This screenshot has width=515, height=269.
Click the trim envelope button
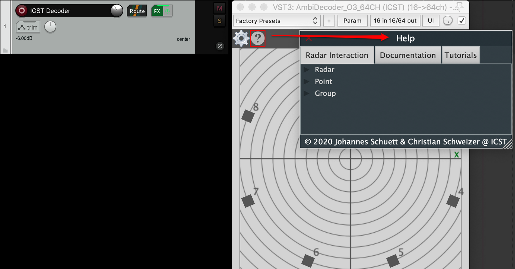click(x=28, y=27)
